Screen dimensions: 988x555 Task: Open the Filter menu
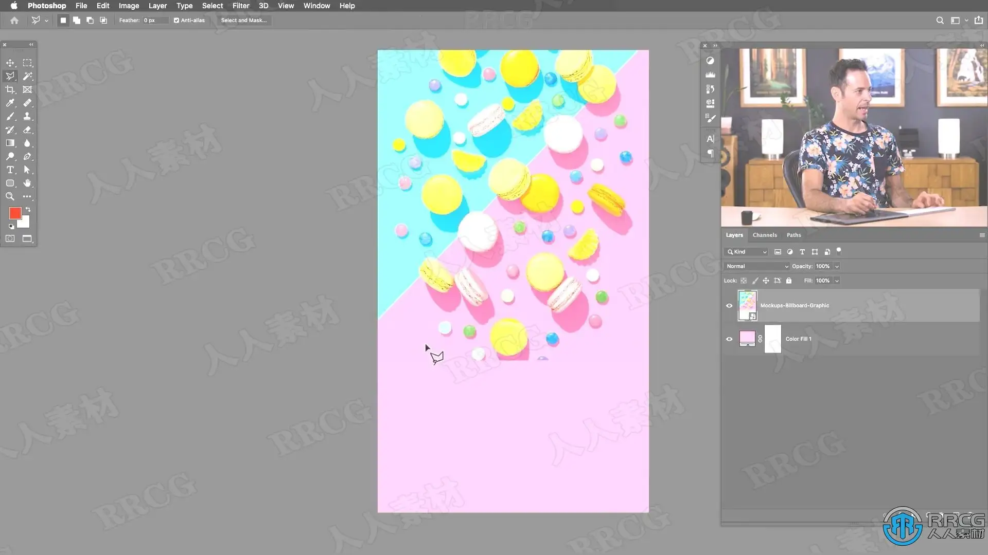240,6
